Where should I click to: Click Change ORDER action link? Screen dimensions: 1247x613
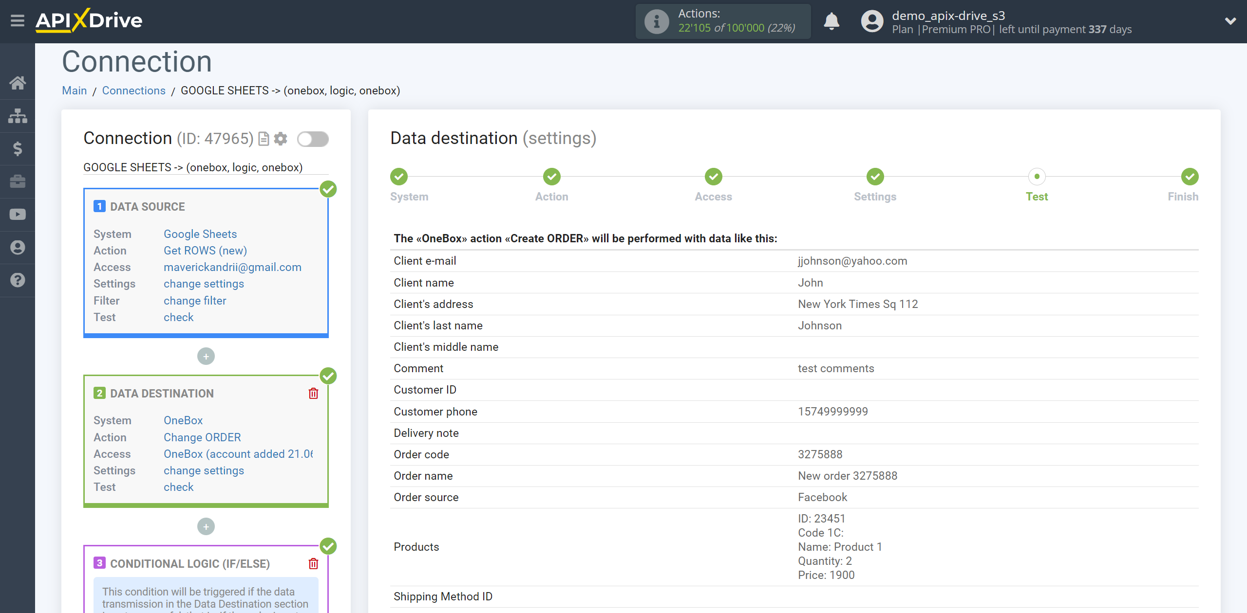[202, 437]
